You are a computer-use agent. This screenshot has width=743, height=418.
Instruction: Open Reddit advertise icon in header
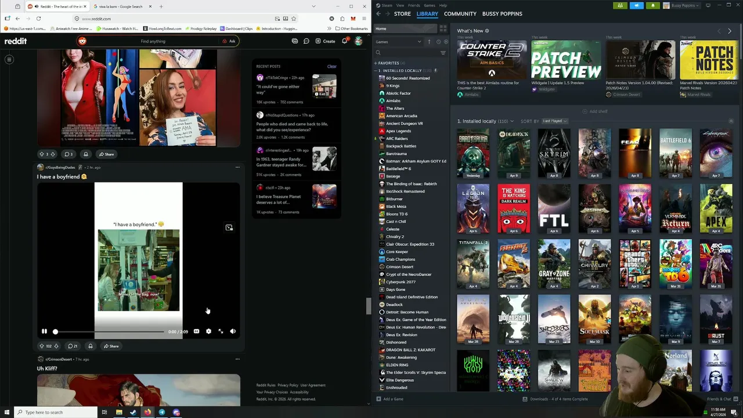295,41
